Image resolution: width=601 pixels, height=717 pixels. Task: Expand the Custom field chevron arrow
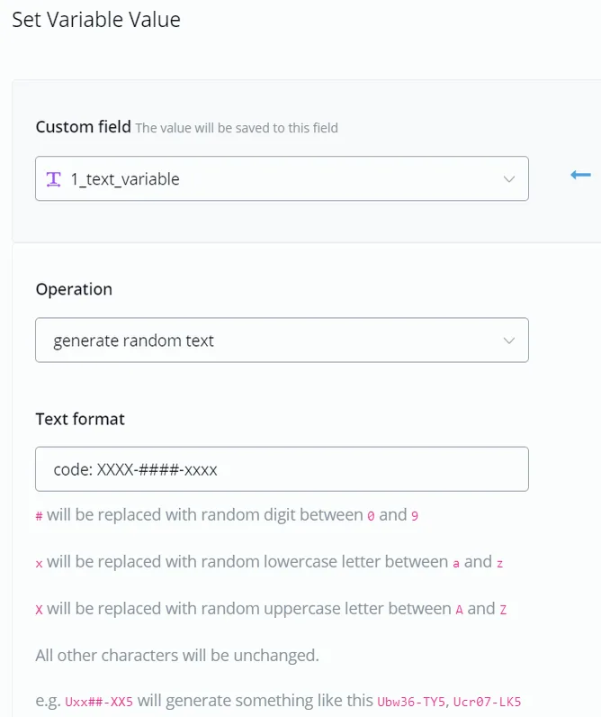point(508,178)
